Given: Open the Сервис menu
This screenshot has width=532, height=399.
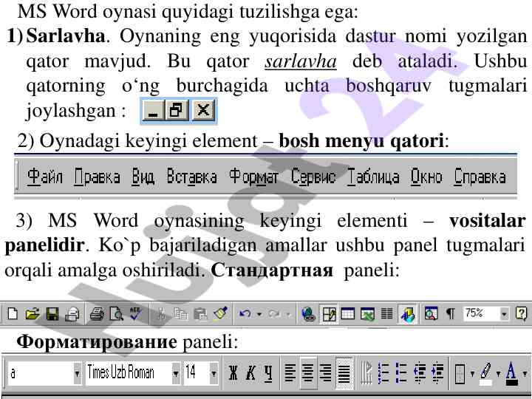Looking at the screenshot, I should (313, 177).
